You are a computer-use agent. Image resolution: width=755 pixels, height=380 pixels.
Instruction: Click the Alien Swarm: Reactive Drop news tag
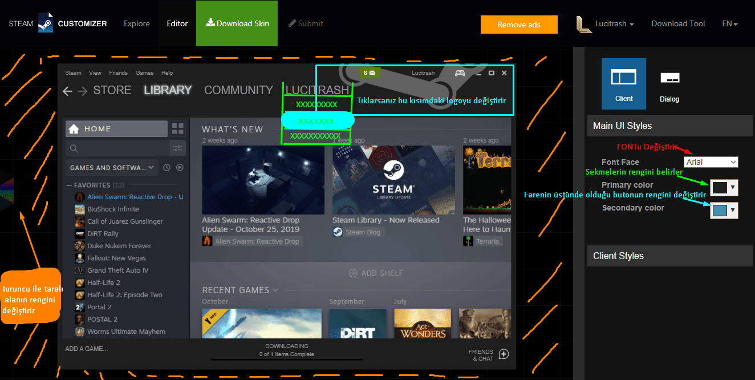(251, 241)
